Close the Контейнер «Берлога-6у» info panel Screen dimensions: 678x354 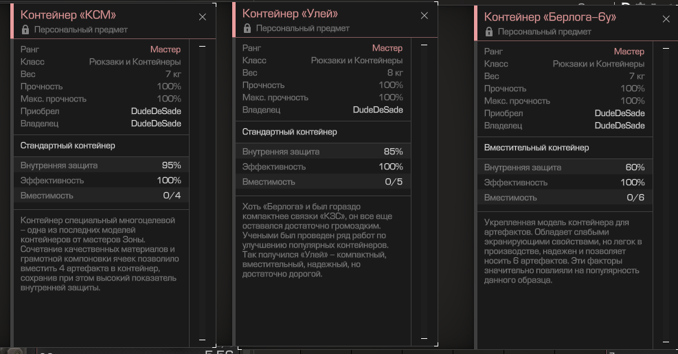pyautogui.click(x=666, y=19)
